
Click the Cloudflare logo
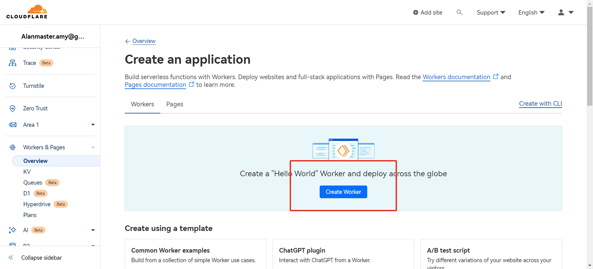(27, 12)
